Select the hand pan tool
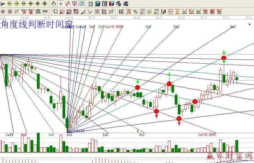The height and width of the screenshot is (163, 254). pos(54,4)
